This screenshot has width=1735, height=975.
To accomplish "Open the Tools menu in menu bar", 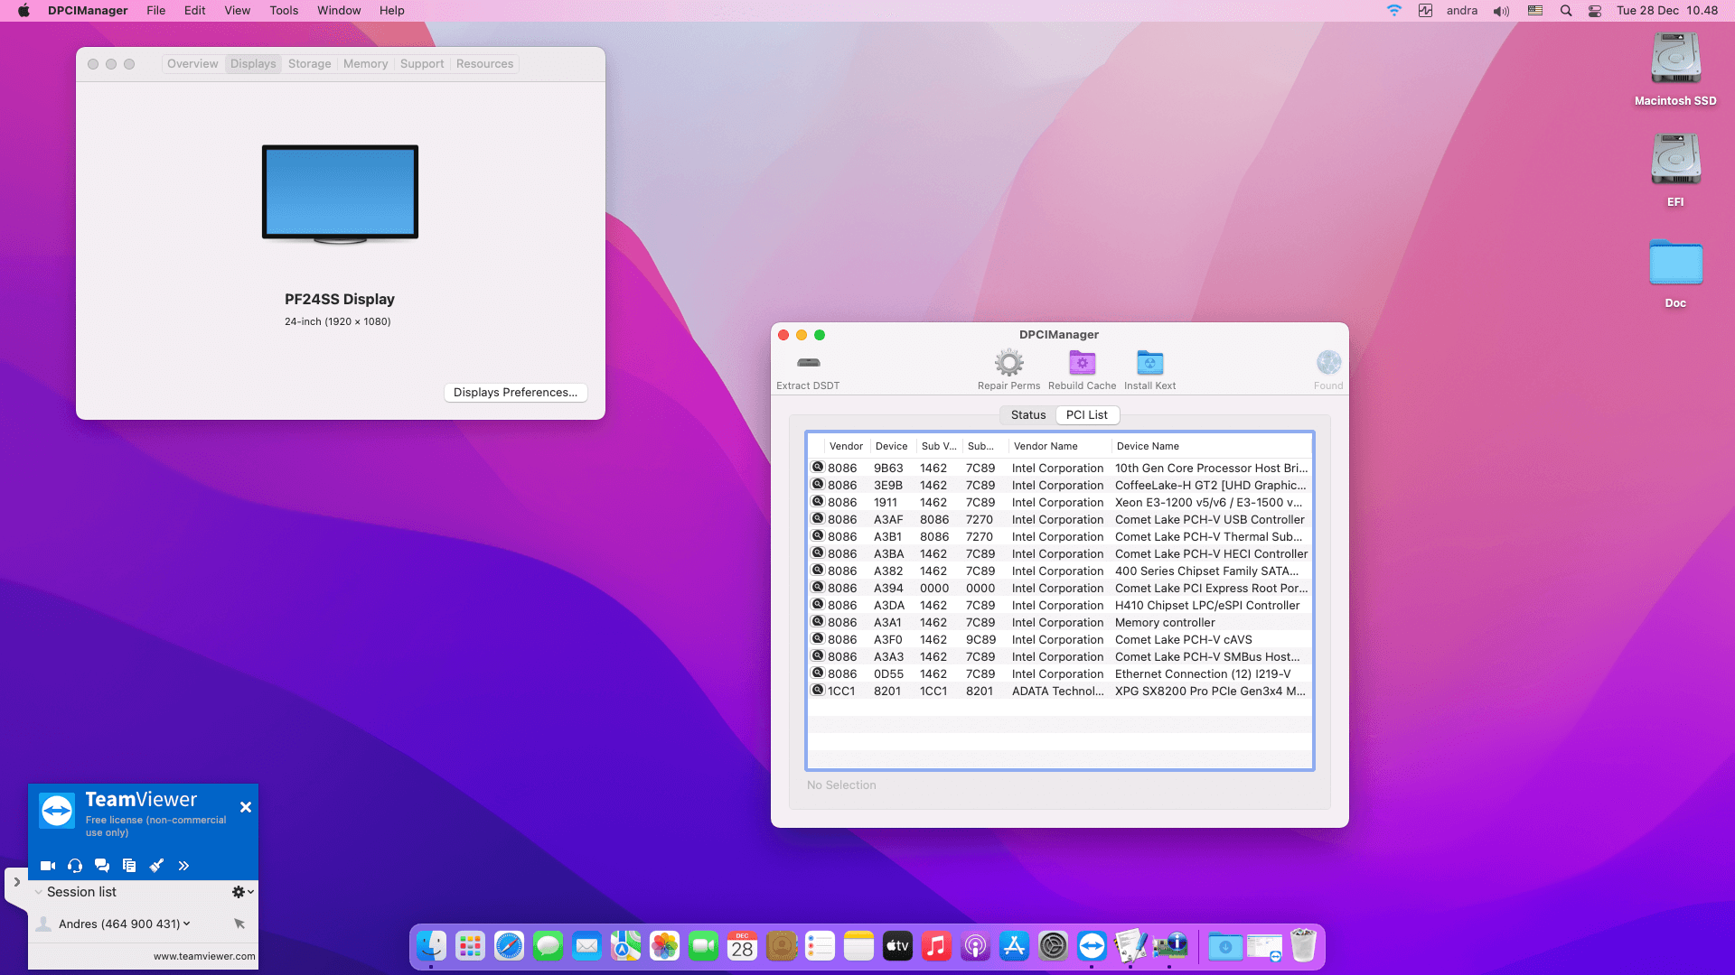I will tap(284, 11).
